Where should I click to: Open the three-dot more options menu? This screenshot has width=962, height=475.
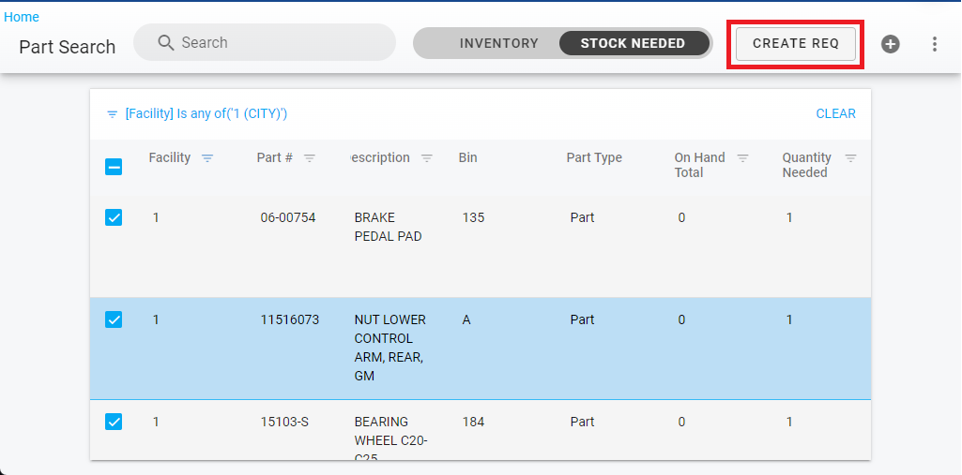click(934, 44)
